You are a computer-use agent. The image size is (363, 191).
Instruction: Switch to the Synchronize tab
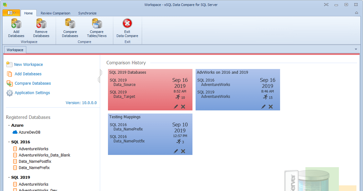[87, 13]
